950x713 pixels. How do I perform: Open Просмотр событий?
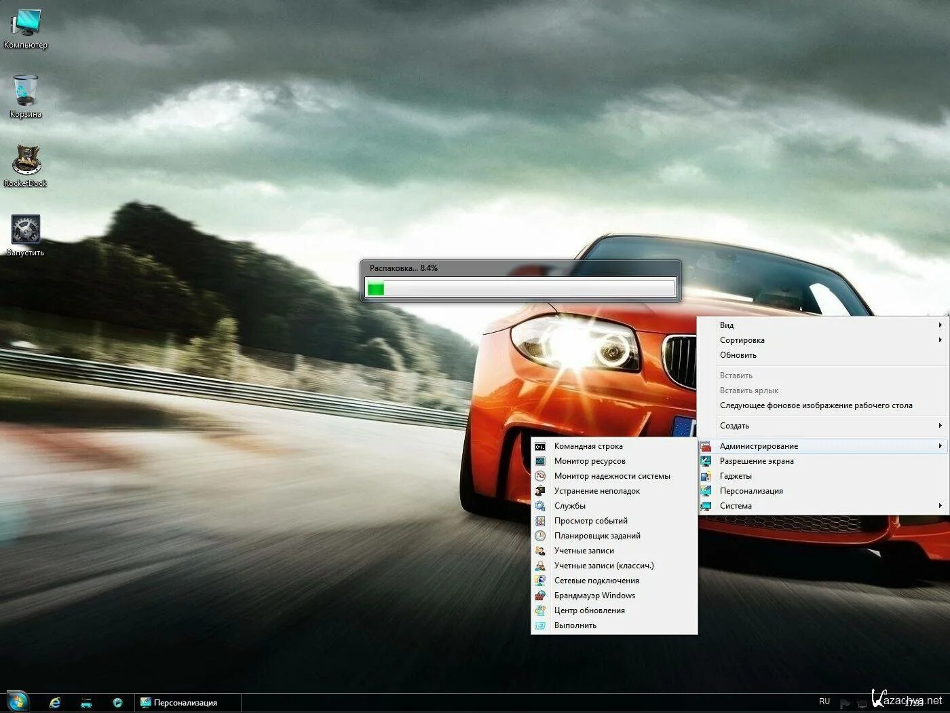coord(614,521)
